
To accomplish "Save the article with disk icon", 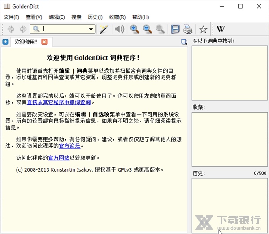I will [x=175, y=30].
